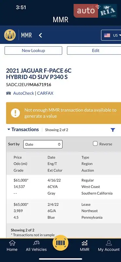Collapse the Transactions section
This screenshot has height=262, width=121.
(x=23, y=129)
